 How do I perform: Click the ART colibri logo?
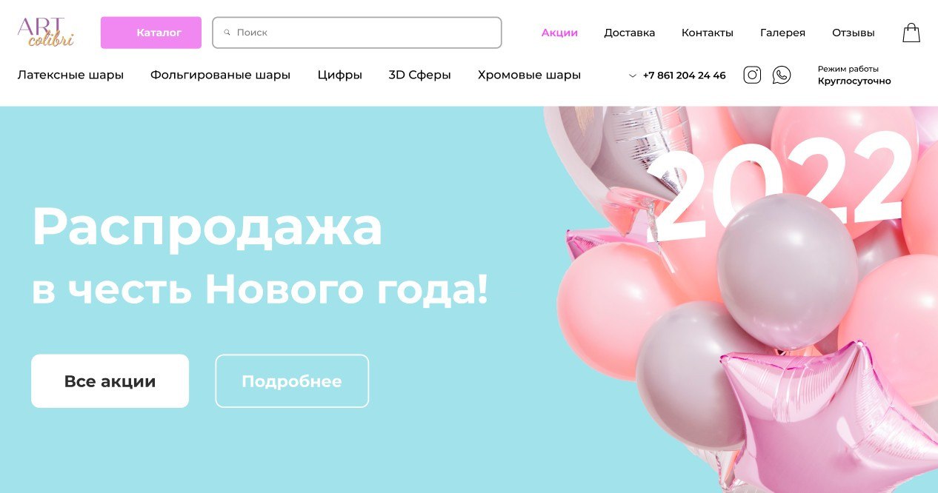point(46,33)
